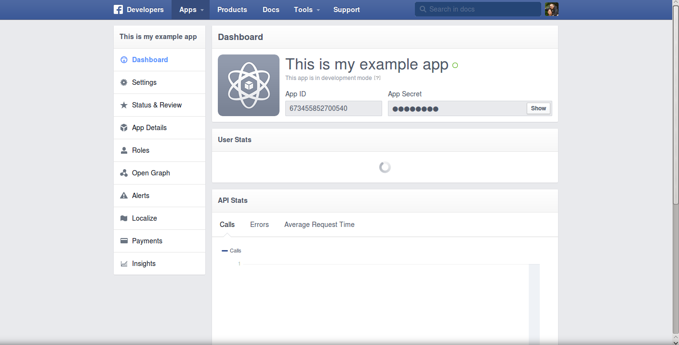Expand the Tools dropdown menu

(x=306, y=10)
